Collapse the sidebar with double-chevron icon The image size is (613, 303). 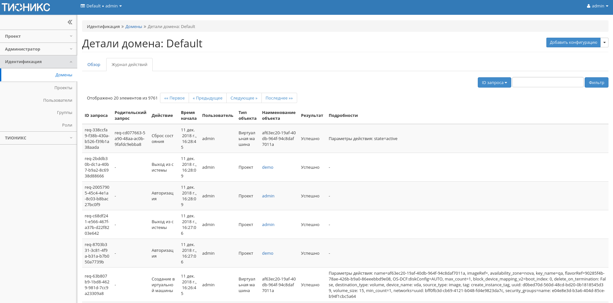click(70, 22)
